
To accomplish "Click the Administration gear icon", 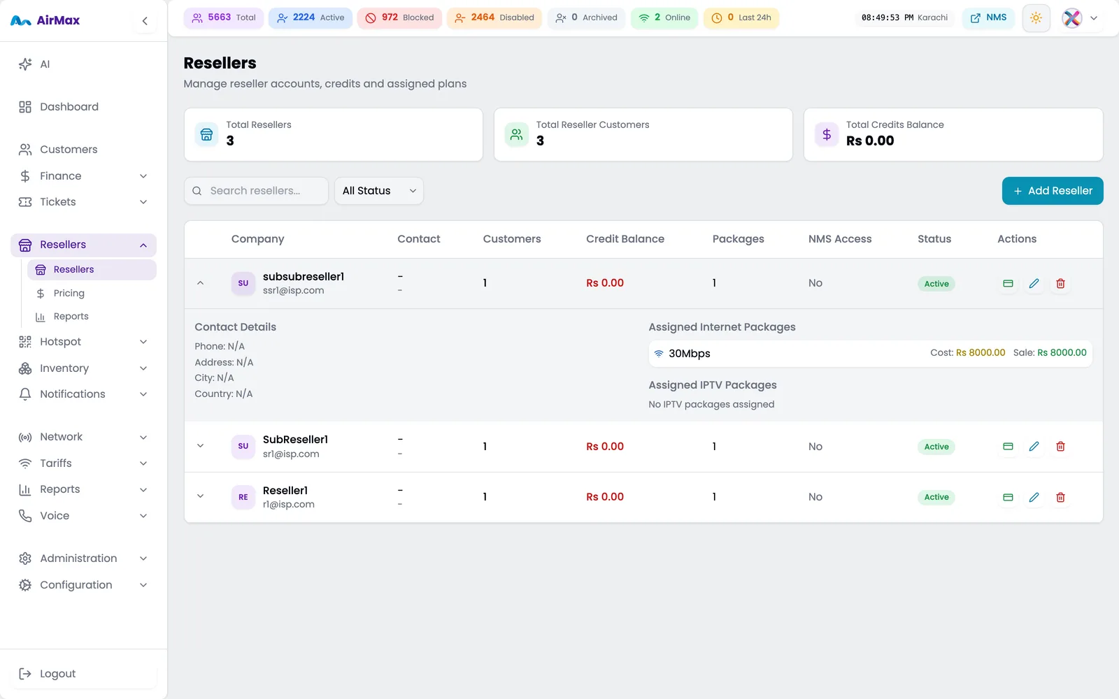I will click(x=25, y=559).
